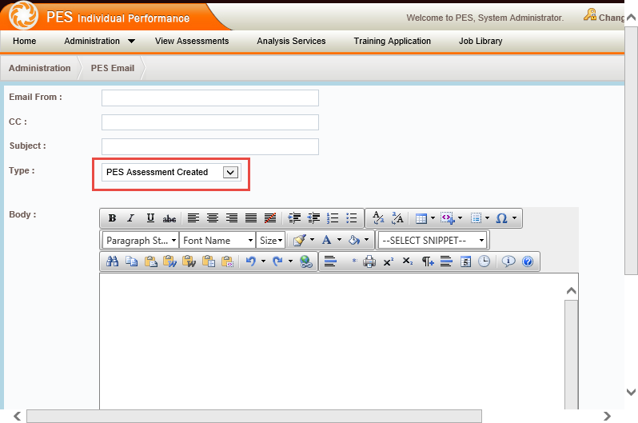Open the Font Name dropdown
Screen dimensions: 638x423
[217, 240]
